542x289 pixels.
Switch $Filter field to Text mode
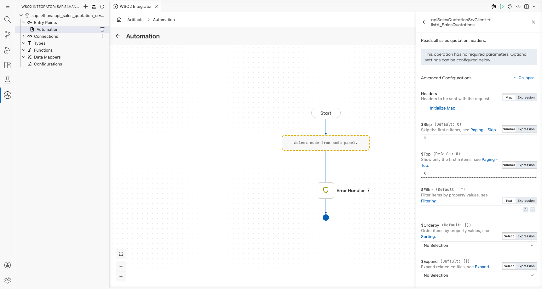(x=509, y=201)
